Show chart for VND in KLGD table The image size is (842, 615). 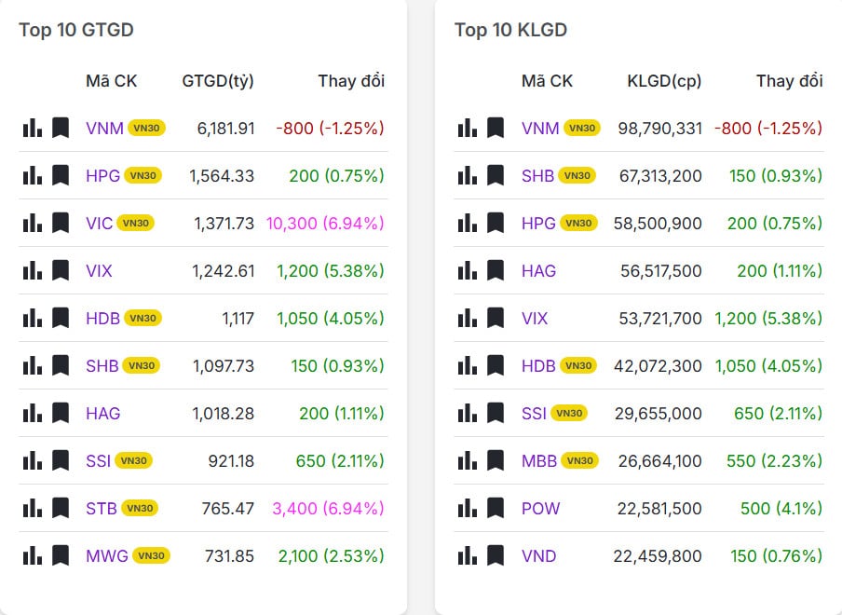467,555
